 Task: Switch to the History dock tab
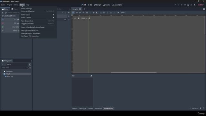point(60,9)
